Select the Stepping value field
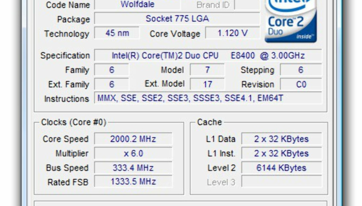Screen dimensions: 362x206 pyautogui.click(x=301, y=70)
